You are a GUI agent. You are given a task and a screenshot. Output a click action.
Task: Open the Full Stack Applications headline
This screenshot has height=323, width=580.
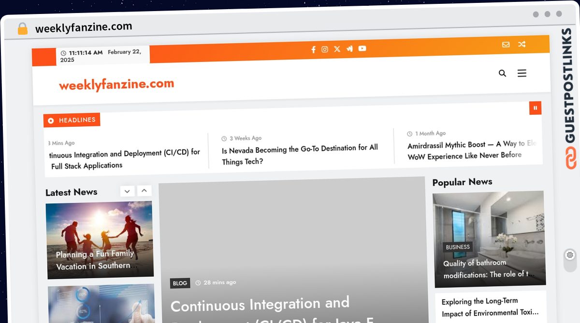(x=125, y=160)
